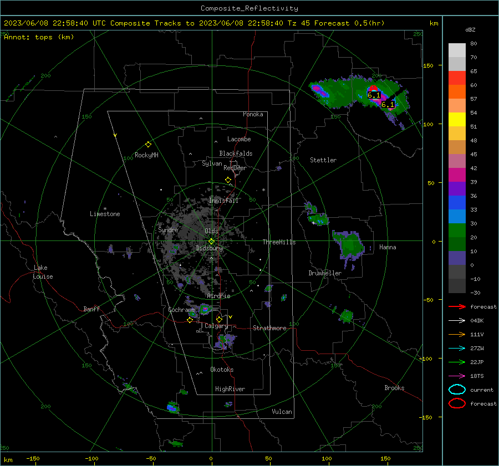Image resolution: width=499 pixels, height=466 pixels.
Task: Click the HighRiver town label
Action: (230, 389)
